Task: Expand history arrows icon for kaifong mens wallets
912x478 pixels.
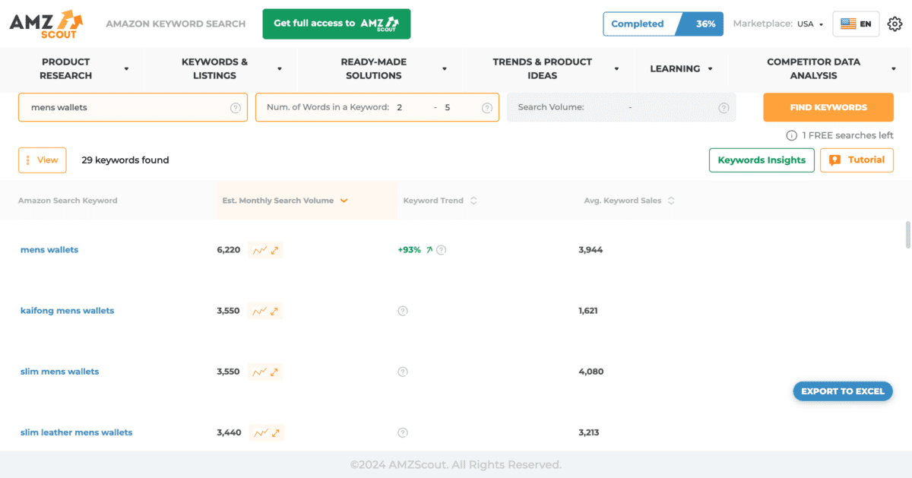Action: pos(275,311)
